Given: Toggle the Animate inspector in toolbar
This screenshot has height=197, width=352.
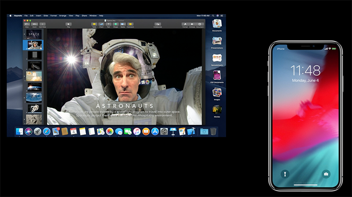Looking at the screenshot, I should tap(192, 24).
